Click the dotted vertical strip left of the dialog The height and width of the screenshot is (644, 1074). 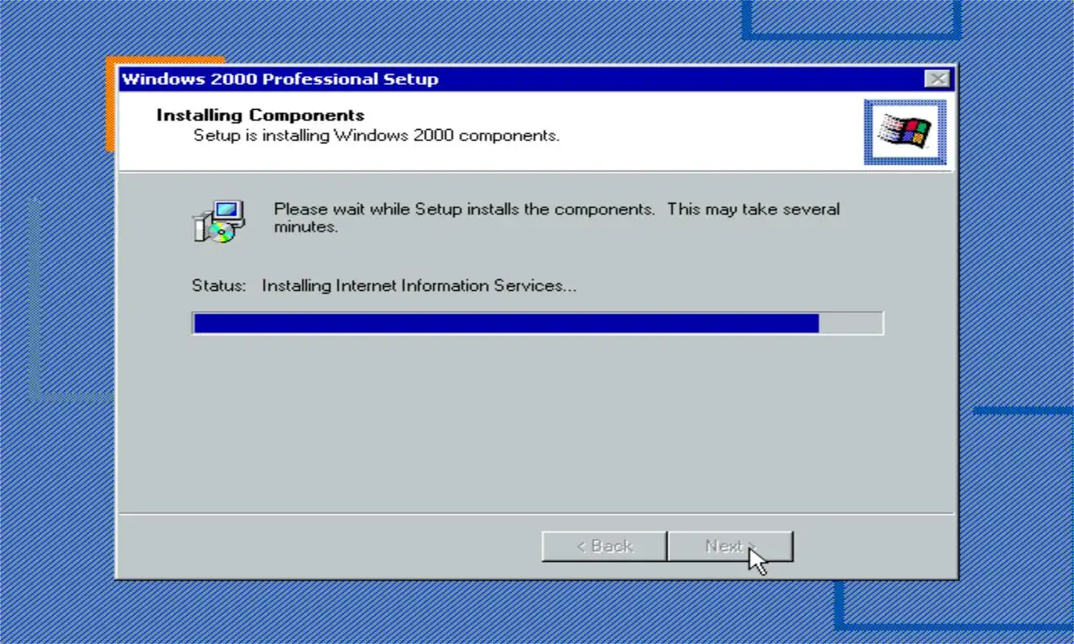pos(34,299)
